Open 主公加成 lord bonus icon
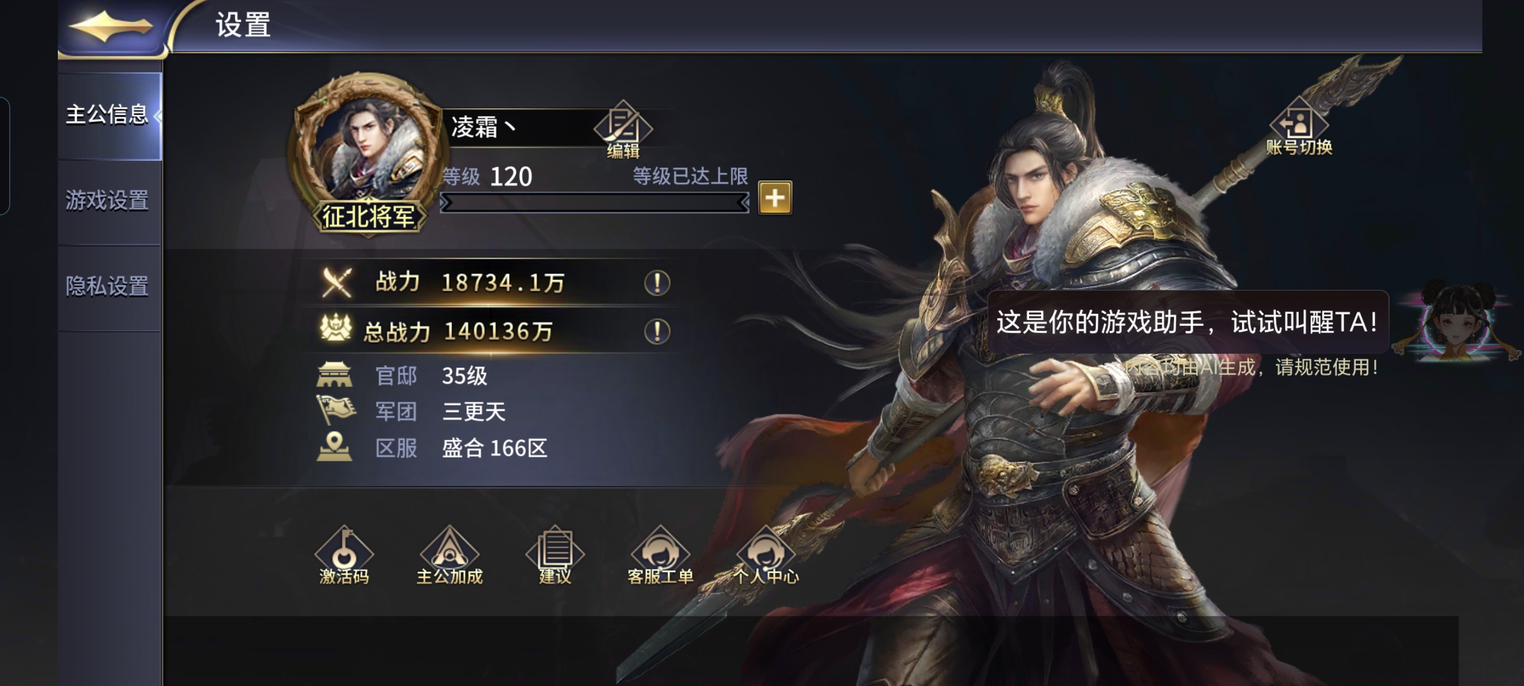The image size is (1524, 686). click(x=450, y=556)
